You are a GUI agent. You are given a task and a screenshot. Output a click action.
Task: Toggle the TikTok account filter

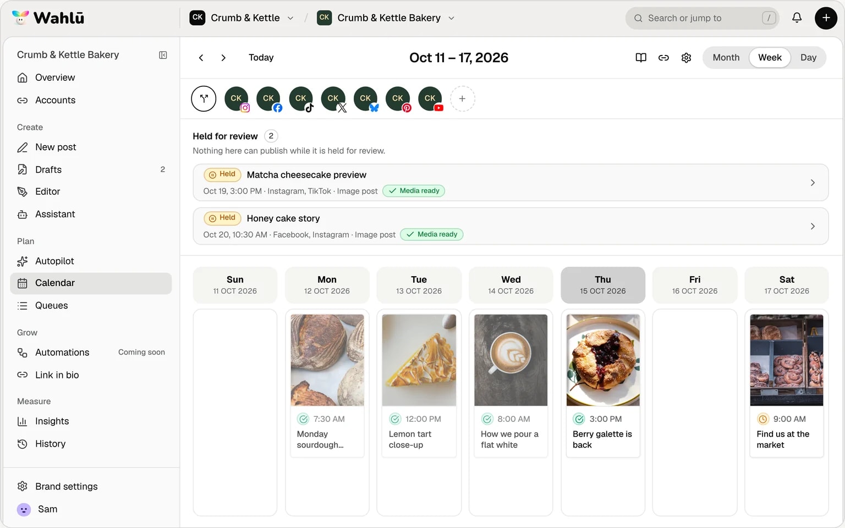[x=301, y=99]
